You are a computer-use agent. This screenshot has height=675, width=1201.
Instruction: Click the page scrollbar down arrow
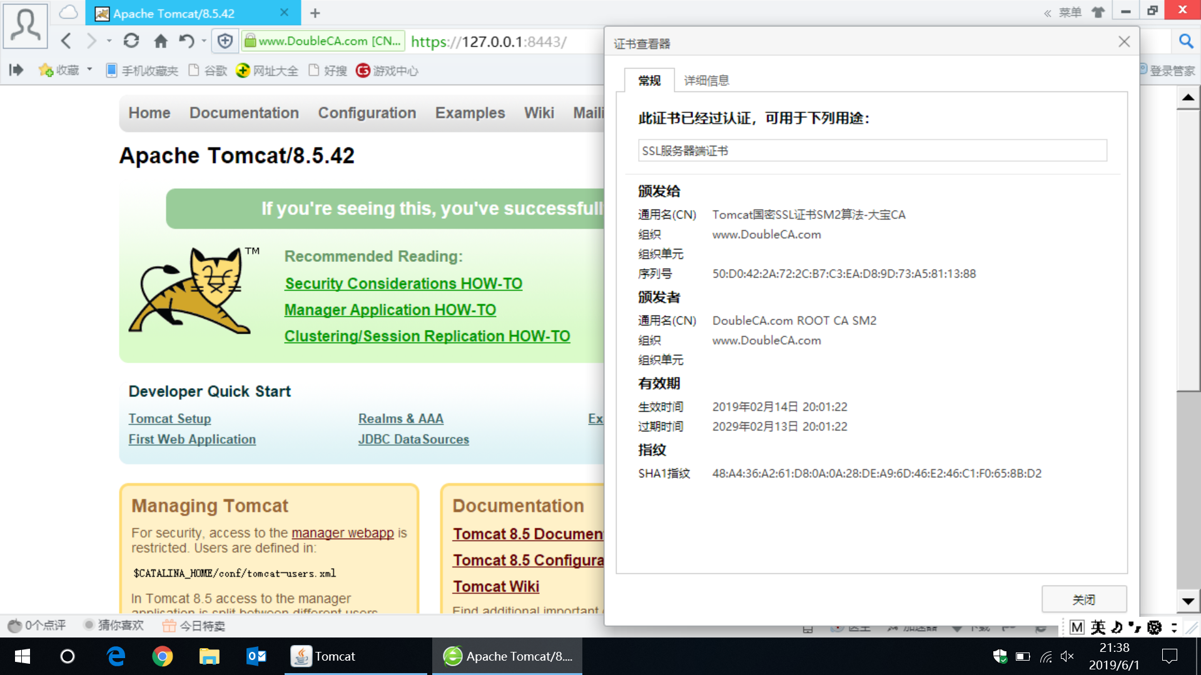coord(1188,601)
